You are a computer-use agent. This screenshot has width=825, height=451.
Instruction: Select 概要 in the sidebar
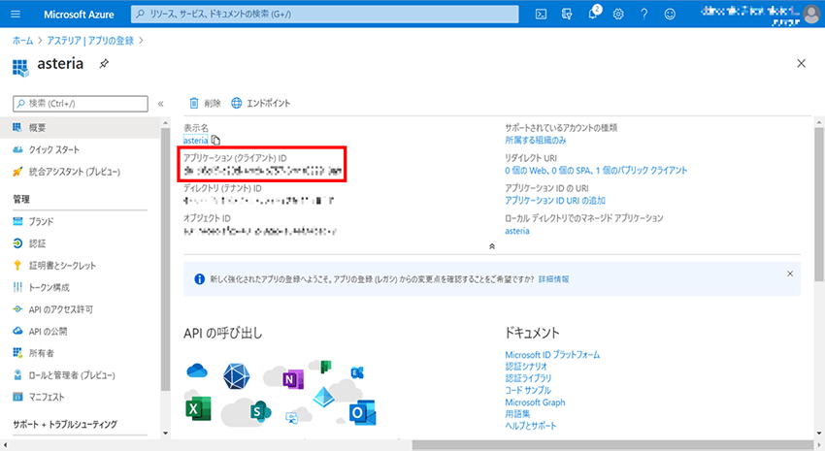coord(80,128)
